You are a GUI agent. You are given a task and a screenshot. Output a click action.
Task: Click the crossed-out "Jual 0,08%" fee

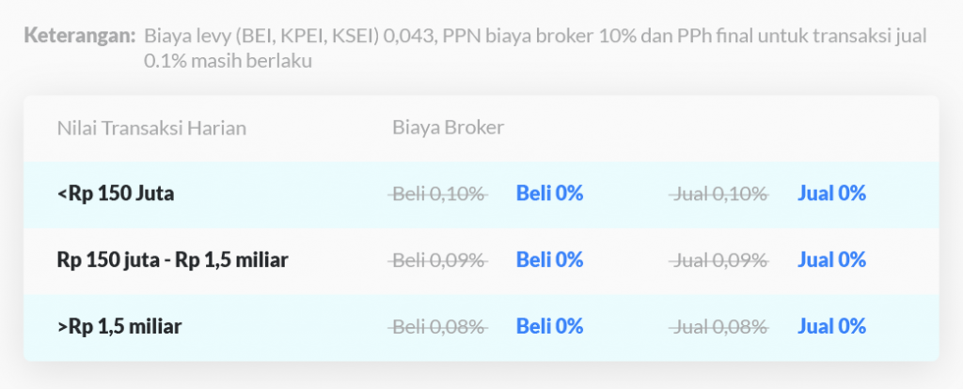pyautogui.click(x=720, y=327)
